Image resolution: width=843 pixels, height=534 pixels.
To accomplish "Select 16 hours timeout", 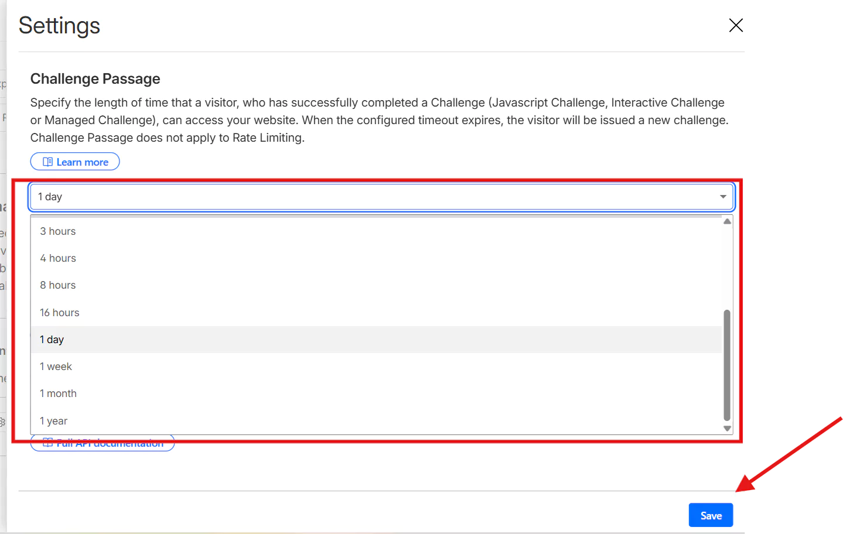I will (60, 313).
